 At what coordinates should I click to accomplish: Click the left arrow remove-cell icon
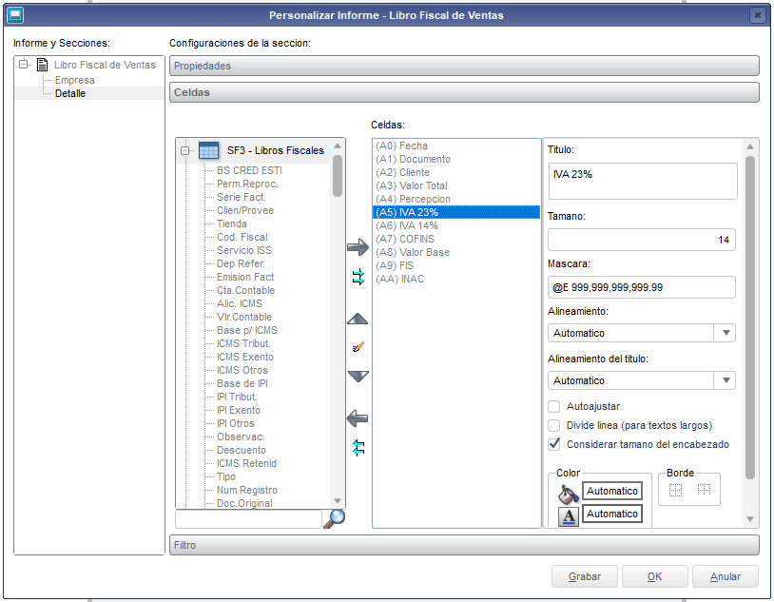coord(358,418)
